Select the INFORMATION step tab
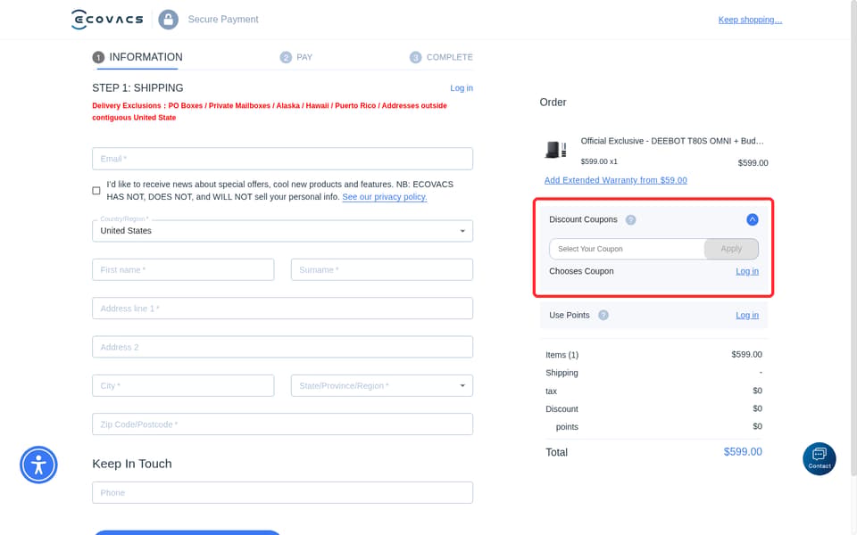 pos(137,57)
